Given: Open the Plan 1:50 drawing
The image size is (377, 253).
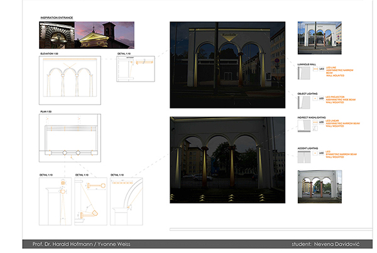Looking at the screenshot, I should (x=71, y=138).
